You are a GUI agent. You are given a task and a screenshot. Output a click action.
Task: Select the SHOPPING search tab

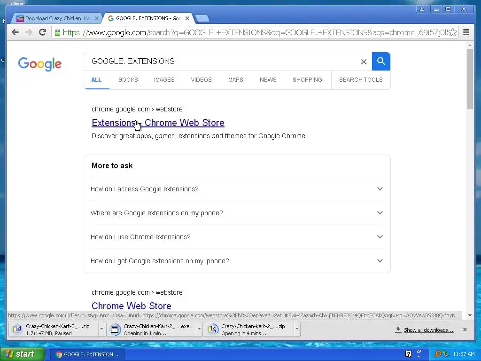pyautogui.click(x=307, y=80)
